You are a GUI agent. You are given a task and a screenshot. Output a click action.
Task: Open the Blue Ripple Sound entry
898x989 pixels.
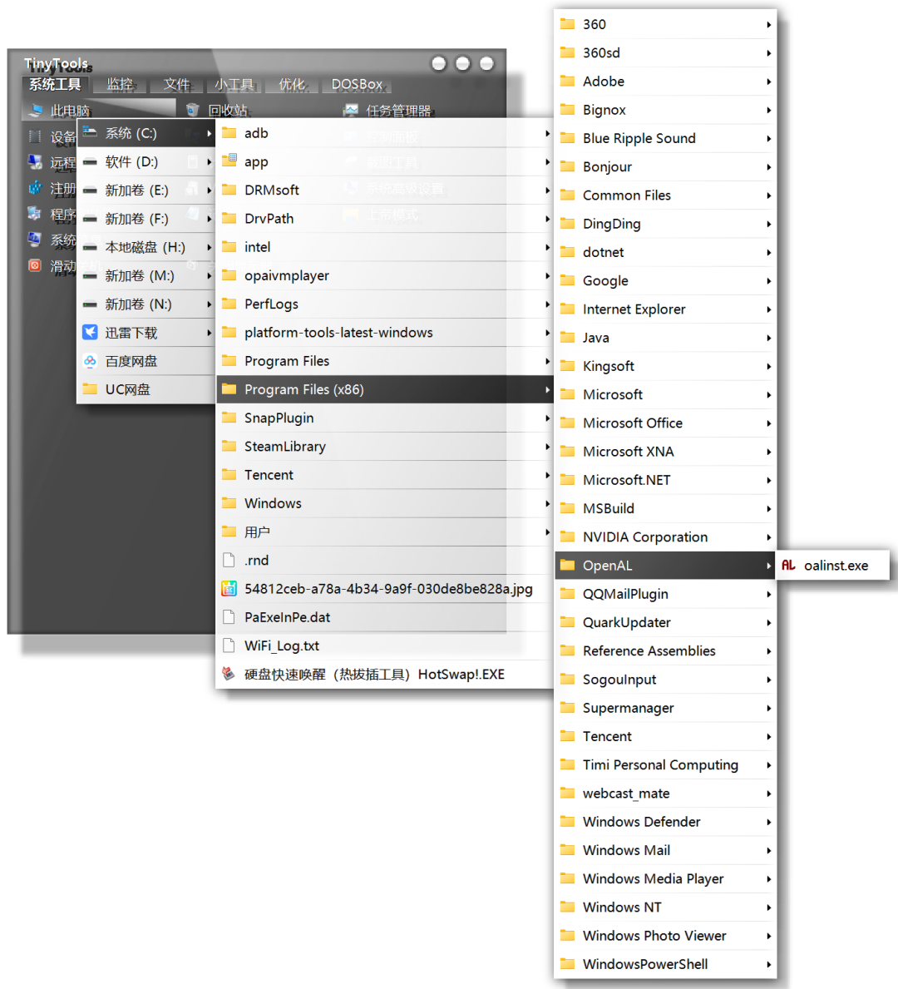tap(665, 138)
